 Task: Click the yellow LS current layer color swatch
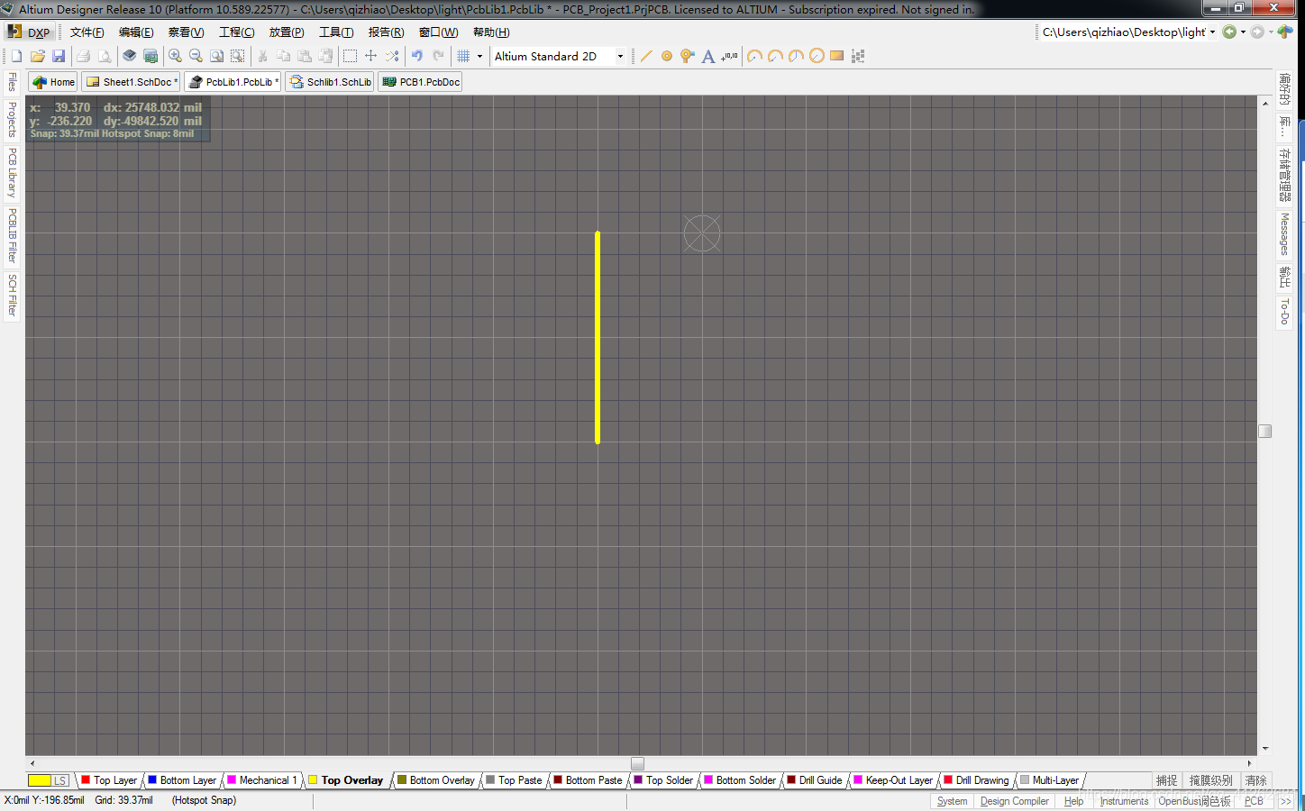[39, 780]
